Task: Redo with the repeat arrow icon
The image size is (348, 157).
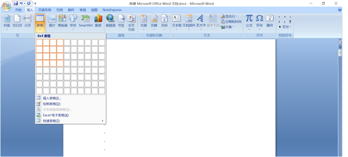Action: (x=28, y=3)
